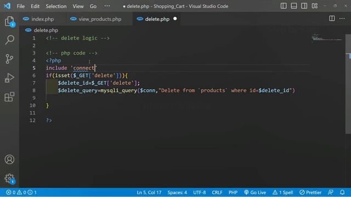Click the $conn variable on line 8
The height and width of the screenshot is (197, 351).
click(148, 90)
